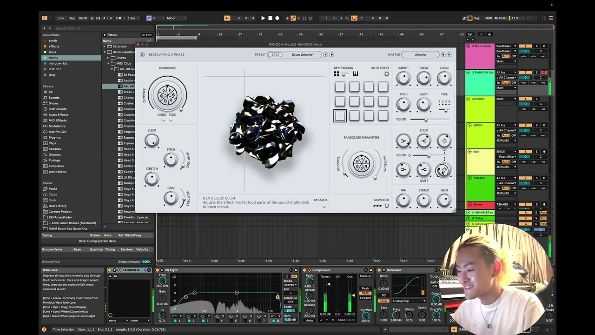
Task: Click the Scale mode purple icon
Action: 149,18
